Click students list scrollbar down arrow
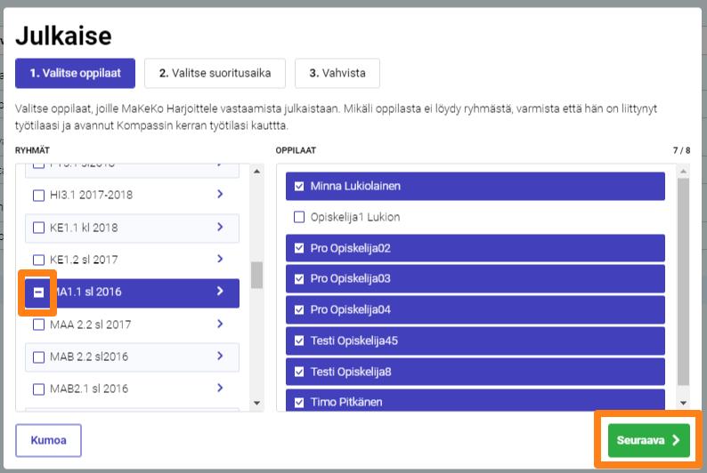This screenshot has width=707, height=473. [684, 403]
